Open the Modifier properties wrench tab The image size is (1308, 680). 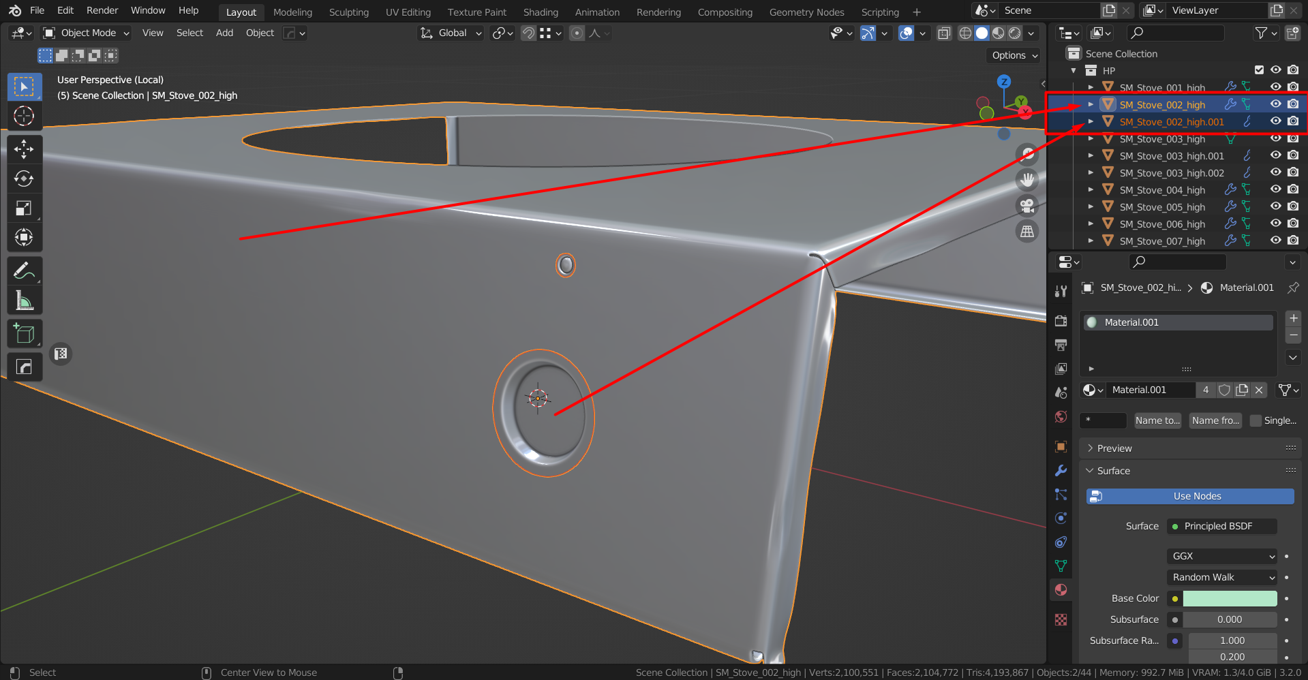click(x=1061, y=471)
